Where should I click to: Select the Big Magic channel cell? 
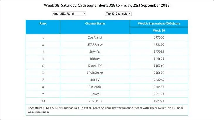point(95,87)
